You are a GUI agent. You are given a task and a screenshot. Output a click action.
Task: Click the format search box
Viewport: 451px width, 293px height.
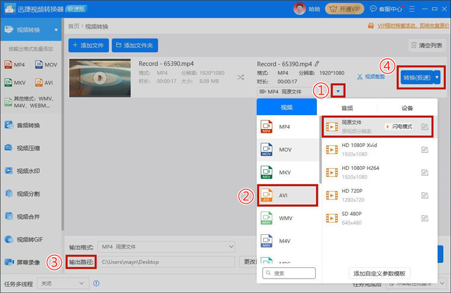click(289, 273)
